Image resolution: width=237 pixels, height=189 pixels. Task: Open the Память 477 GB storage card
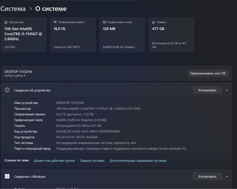171,35
